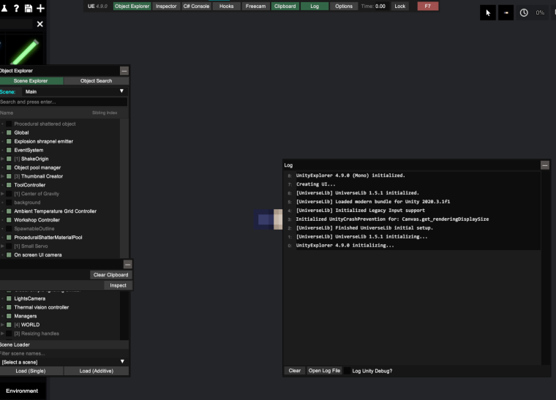Viewport: 556px width, 400px height.
Task: Toggle the EventSystem object checkbox
Action: point(9,150)
